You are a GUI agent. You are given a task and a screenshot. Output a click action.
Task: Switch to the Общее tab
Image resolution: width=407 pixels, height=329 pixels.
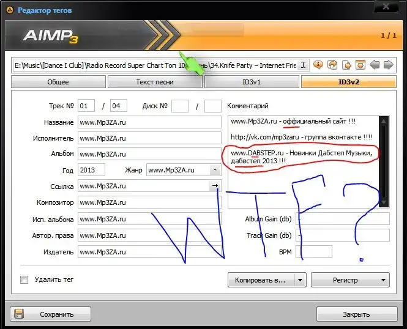pyautogui.click(x=58, y=82)
